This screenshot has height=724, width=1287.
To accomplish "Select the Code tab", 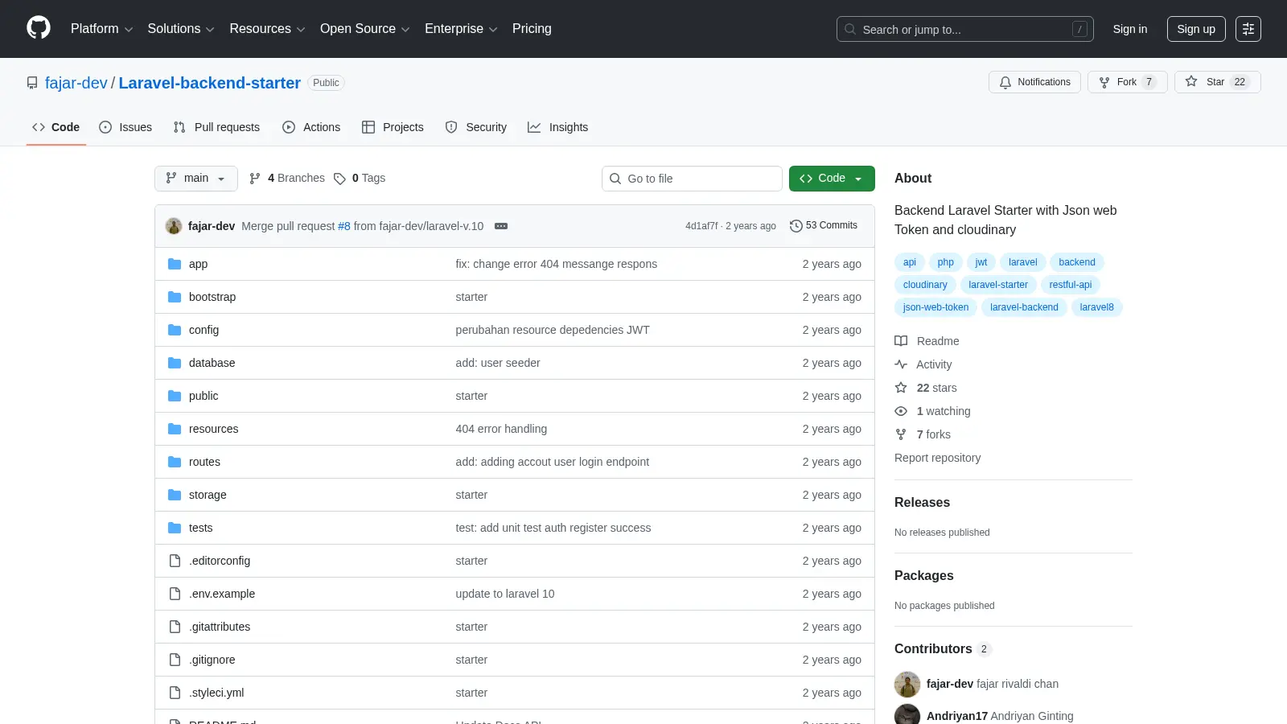I will pos(56,127).
